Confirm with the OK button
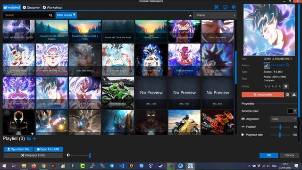 tap(269, 155)
